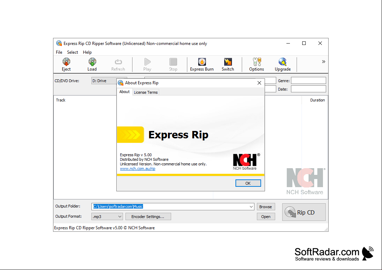Viewport: 382px width, 270px height.
Task: Open the Select menu
Action: [x=72, y=52]
